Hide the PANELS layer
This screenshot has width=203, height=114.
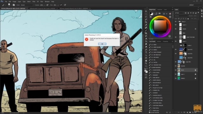pos(176,78)
